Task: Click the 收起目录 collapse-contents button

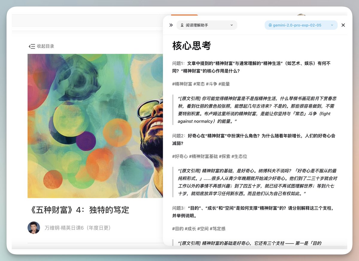Action: pyautogui.click(x=42, y=46)
